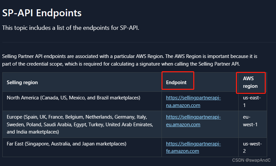Select the "Selling region" column header
The width and height of the screenshot is (276, 166).
click(x=22, y=82)
